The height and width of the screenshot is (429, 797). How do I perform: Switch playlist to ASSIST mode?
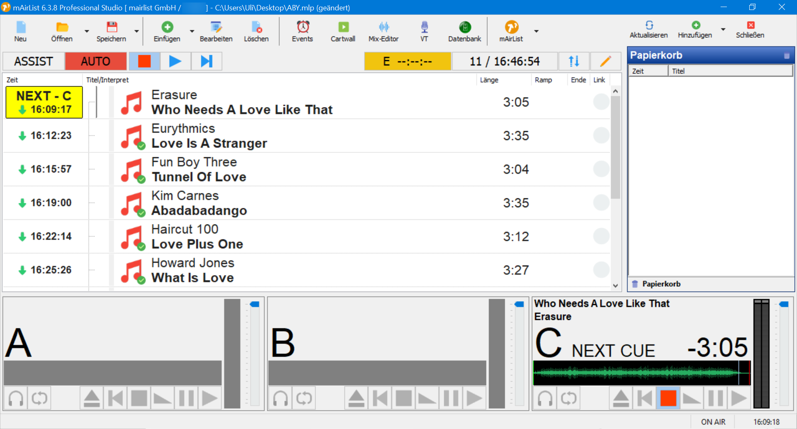pos(34,61)
